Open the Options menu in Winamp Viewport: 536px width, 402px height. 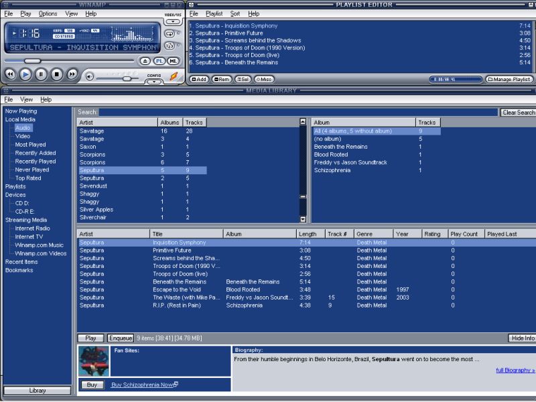(x=48, y=13)
